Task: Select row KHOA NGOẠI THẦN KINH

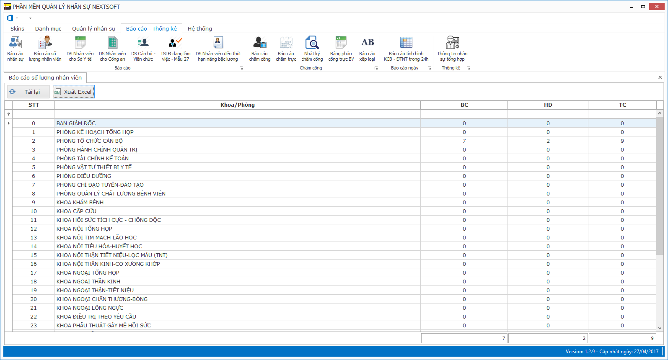Action: 334,281
